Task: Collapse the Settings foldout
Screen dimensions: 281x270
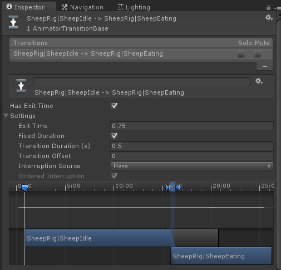Action: [6, 116]
